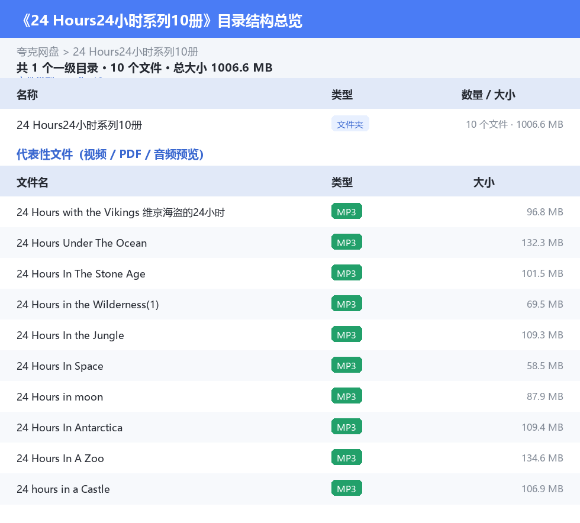Select folder row 24 Hours24小时系列10册
The width and height of the screenshot is (580, 523).
coord(290,125)
